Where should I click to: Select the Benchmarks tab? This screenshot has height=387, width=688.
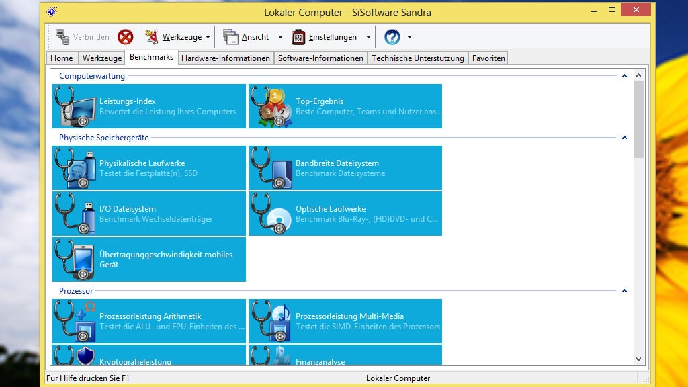pyautogui.click(x=151, y=57)
